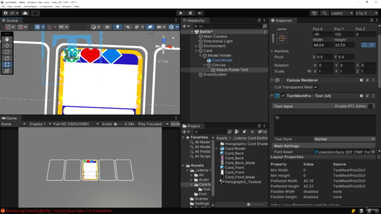The image size is (381, 214).
Task: Open the global Search icon
Action: tap(324, 13)
